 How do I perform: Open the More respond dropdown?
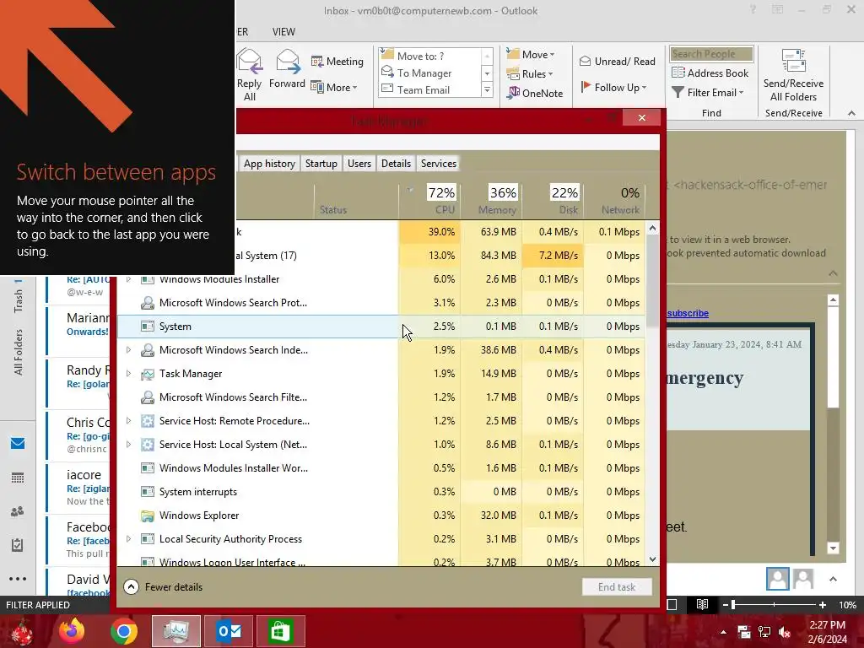335,87
